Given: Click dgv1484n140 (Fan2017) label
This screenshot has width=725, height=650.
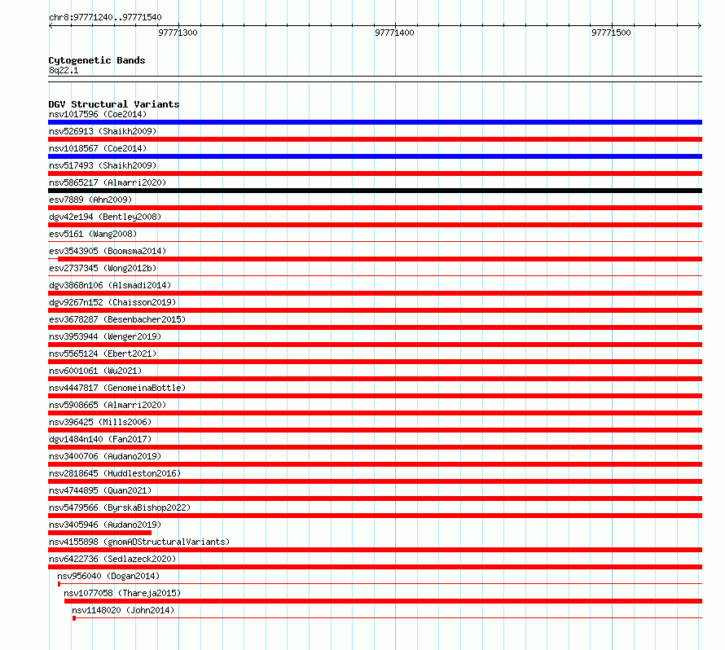Looking at the screenshot, I should pyautogui.click(x=100, y=439).
